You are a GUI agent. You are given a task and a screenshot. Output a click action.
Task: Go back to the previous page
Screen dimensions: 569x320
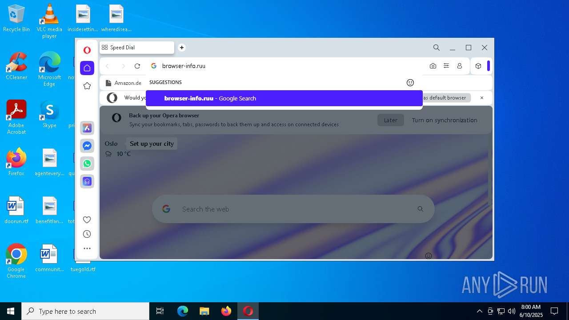click(107, 66)
